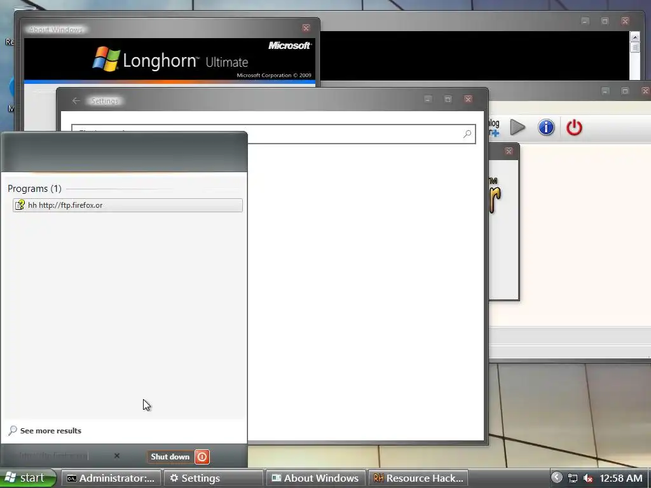Click the red power icon in Resource Hacker toolbar
This screenshot has height=488, width=651.
pyautogui.click(x=574, y=127)
